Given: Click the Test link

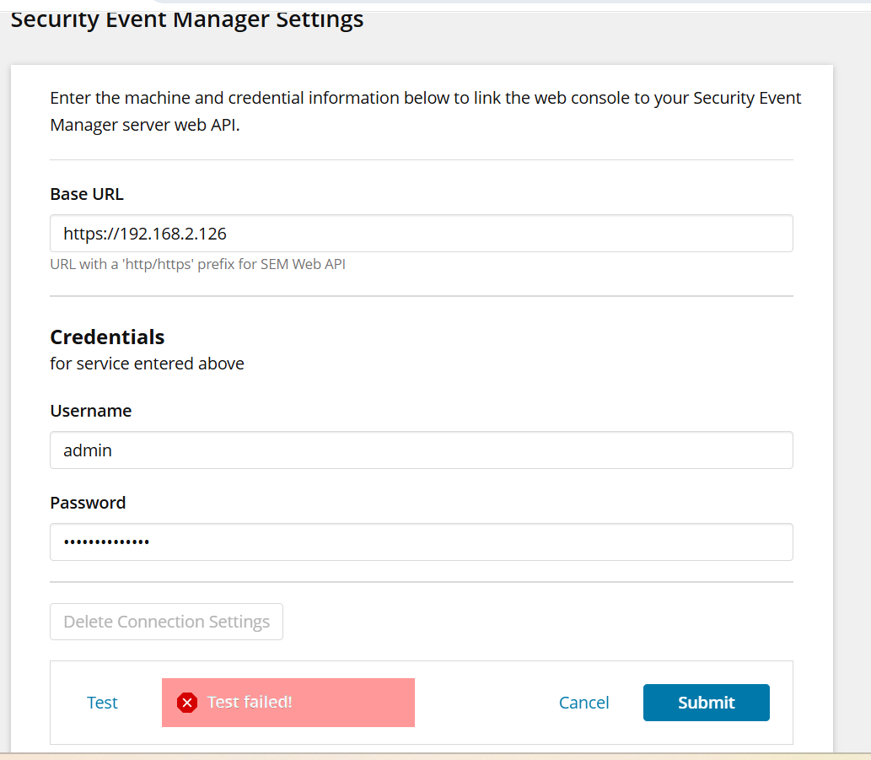Looking at the screenshot, I should (102, 703).
